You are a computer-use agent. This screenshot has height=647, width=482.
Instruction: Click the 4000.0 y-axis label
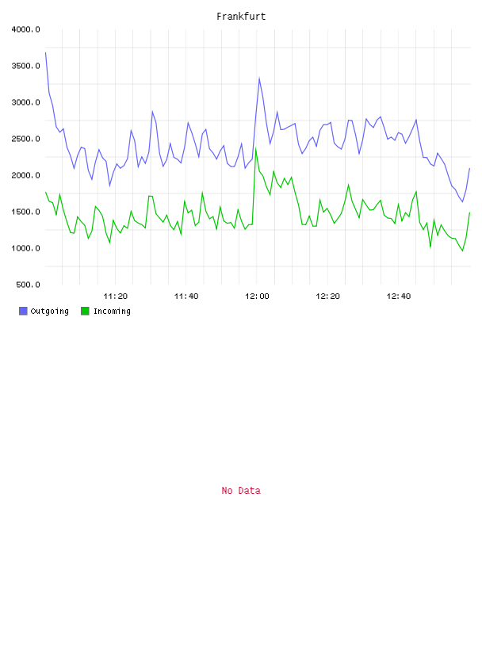click(25, 29)
